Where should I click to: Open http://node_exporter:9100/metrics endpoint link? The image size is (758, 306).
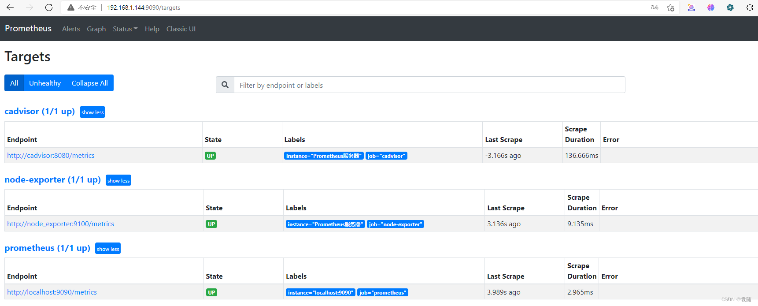point(60,224)
